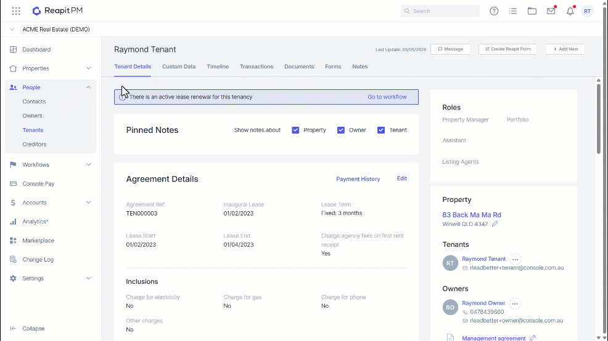Image resolution: width=608 pixels, height=341 pixels.
Task: Open the help question mark icon
Action: 493,11
